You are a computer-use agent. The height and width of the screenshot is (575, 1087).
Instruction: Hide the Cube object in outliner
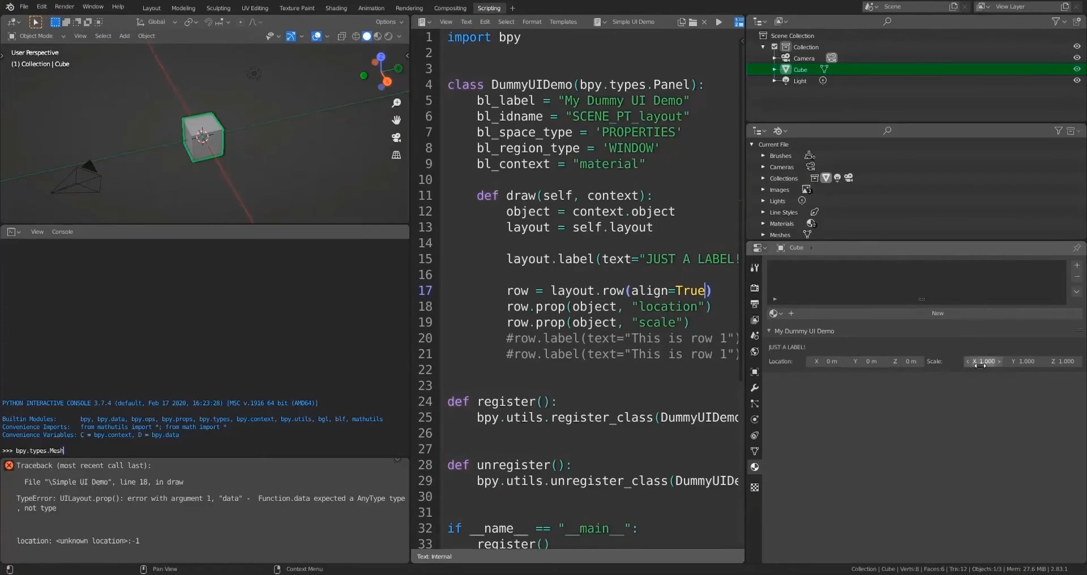1076,69
